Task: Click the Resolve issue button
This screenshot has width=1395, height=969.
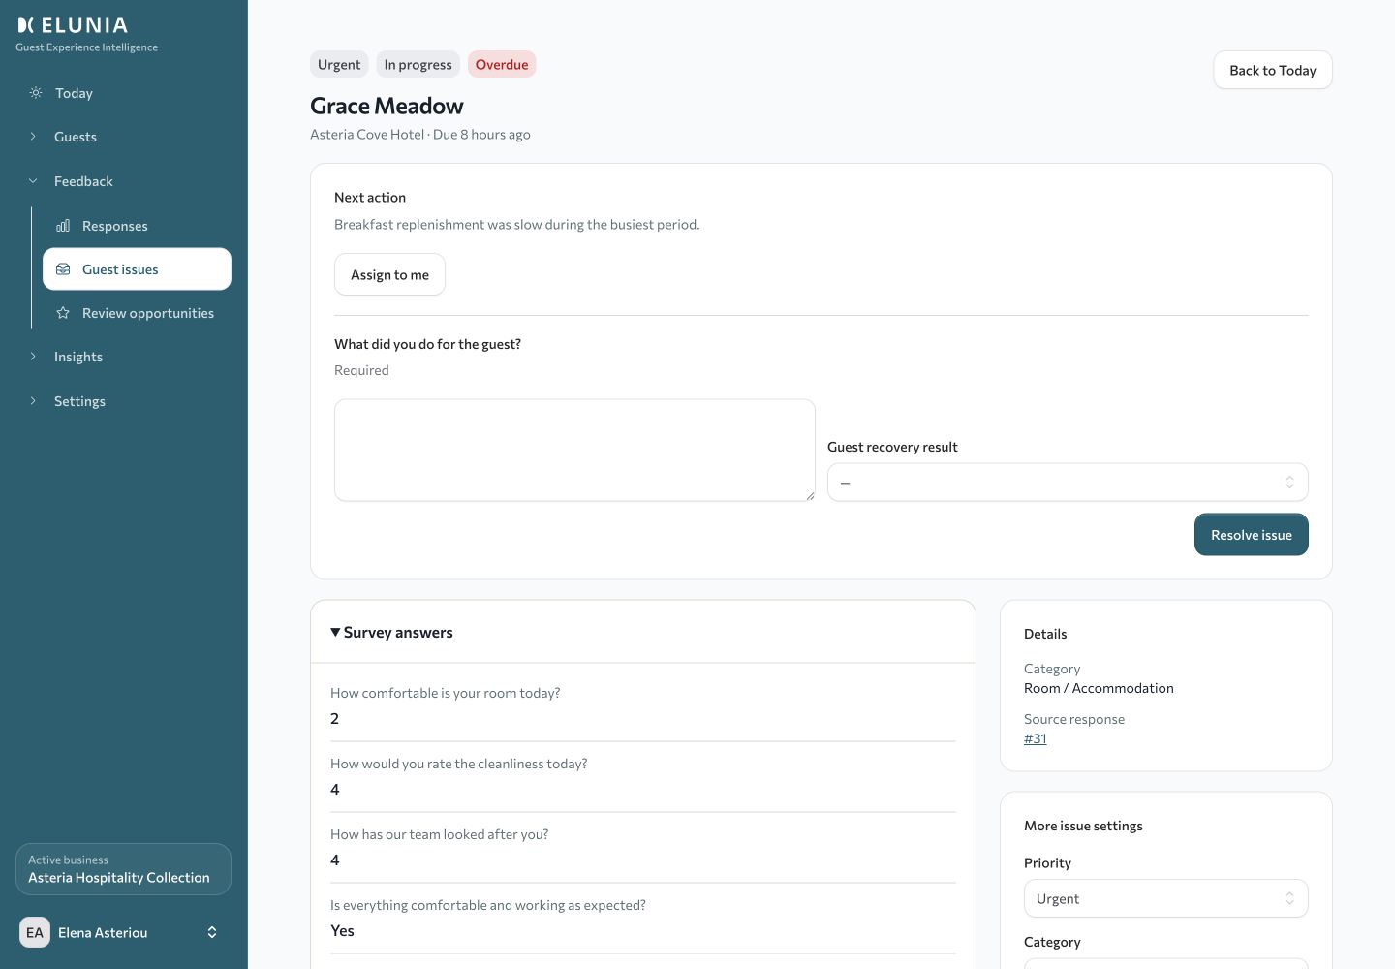Action: pos(1252,535)
